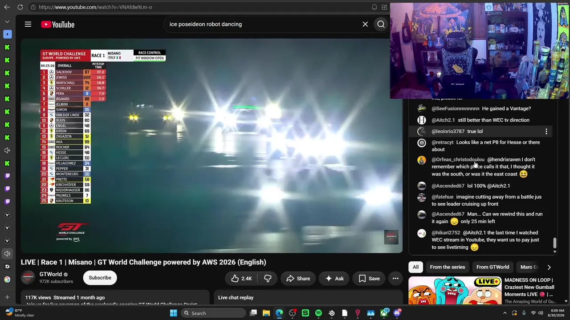Select the 'From the series' chip
570x320 pixels.
(448, 267)
